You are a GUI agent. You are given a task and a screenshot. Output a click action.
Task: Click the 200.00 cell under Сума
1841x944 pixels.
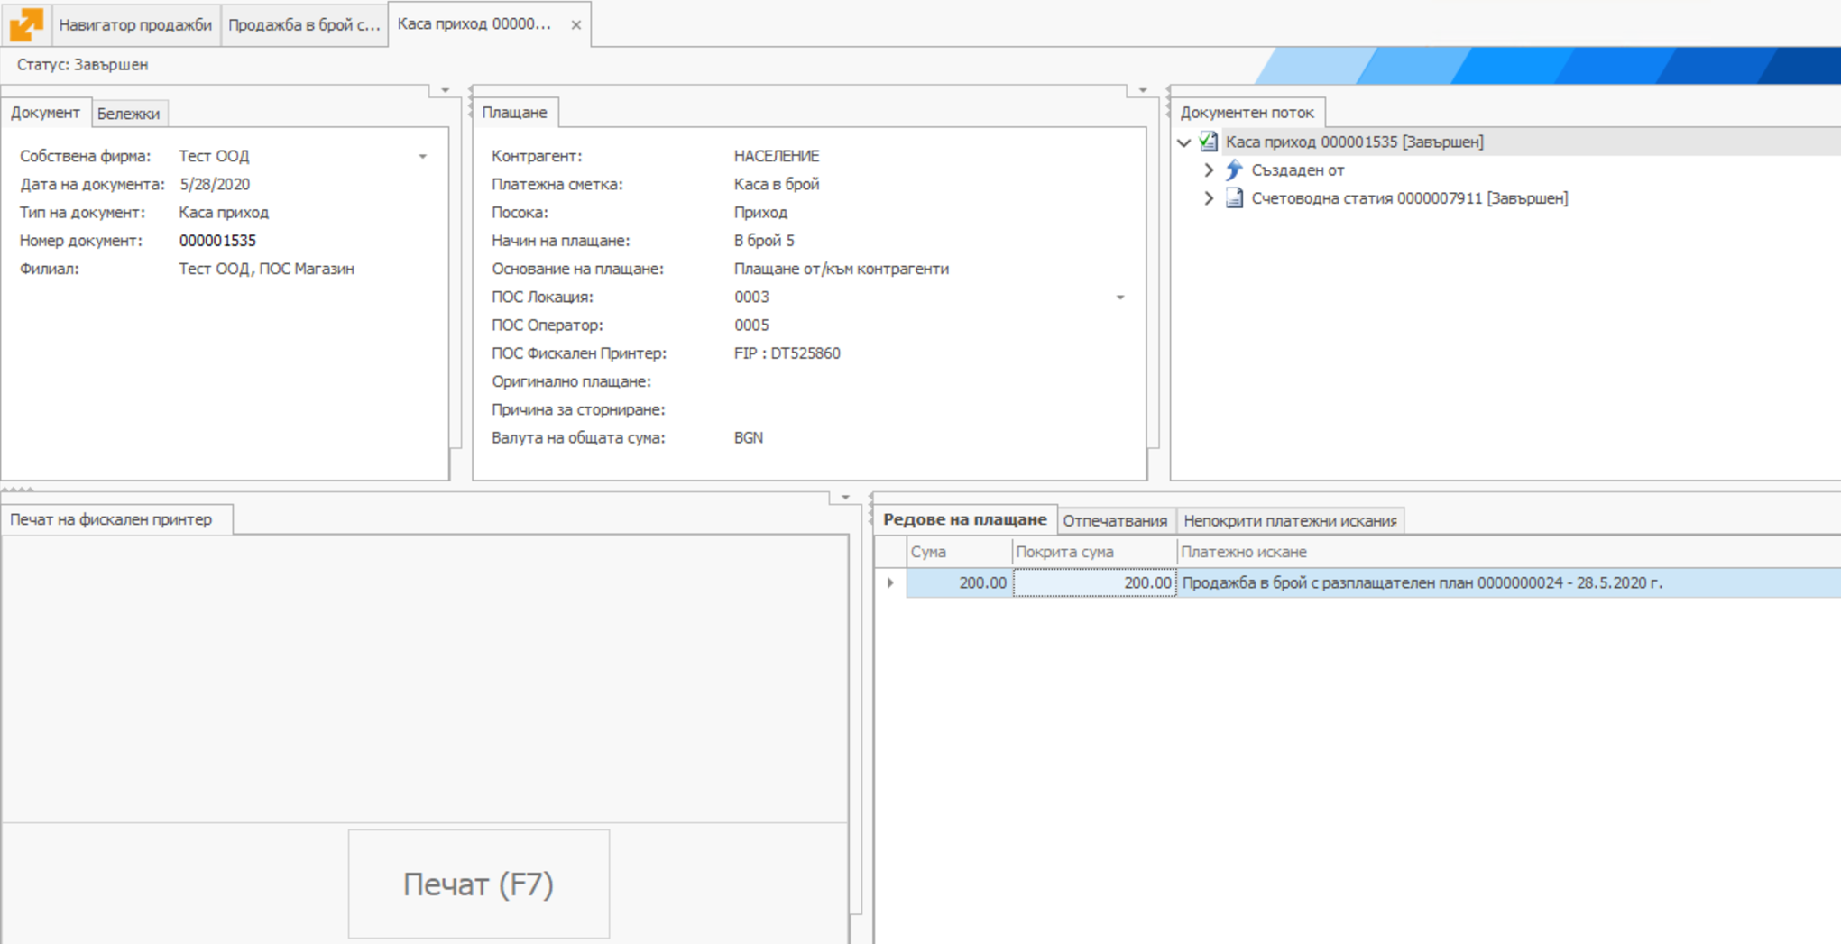[960, 583]
